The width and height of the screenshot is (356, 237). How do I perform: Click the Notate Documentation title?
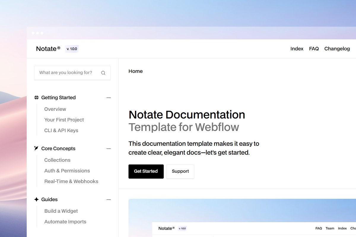187,115
